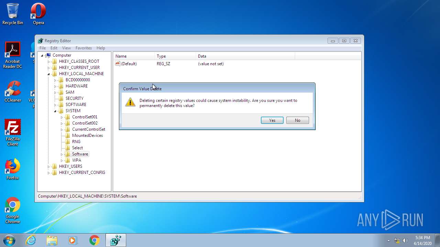
Task: Select the HKEY_CURRENT_CONFIG key
Action: 82,173
